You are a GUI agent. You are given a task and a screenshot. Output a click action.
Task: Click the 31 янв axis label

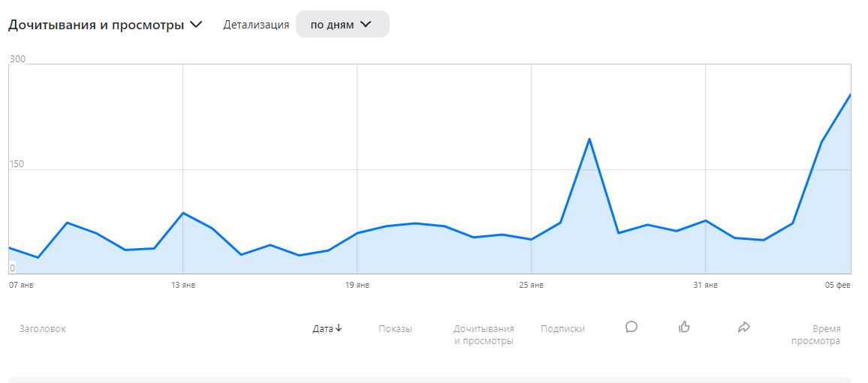pyautogui.click(x=706, y=285)
